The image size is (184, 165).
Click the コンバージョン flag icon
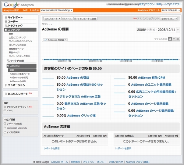pos(6,85)
